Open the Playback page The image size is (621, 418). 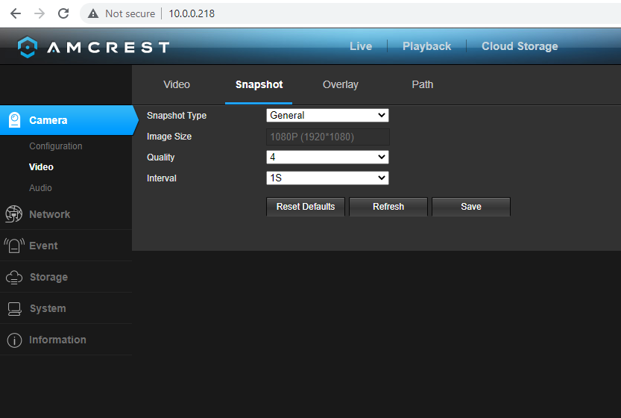426,46
